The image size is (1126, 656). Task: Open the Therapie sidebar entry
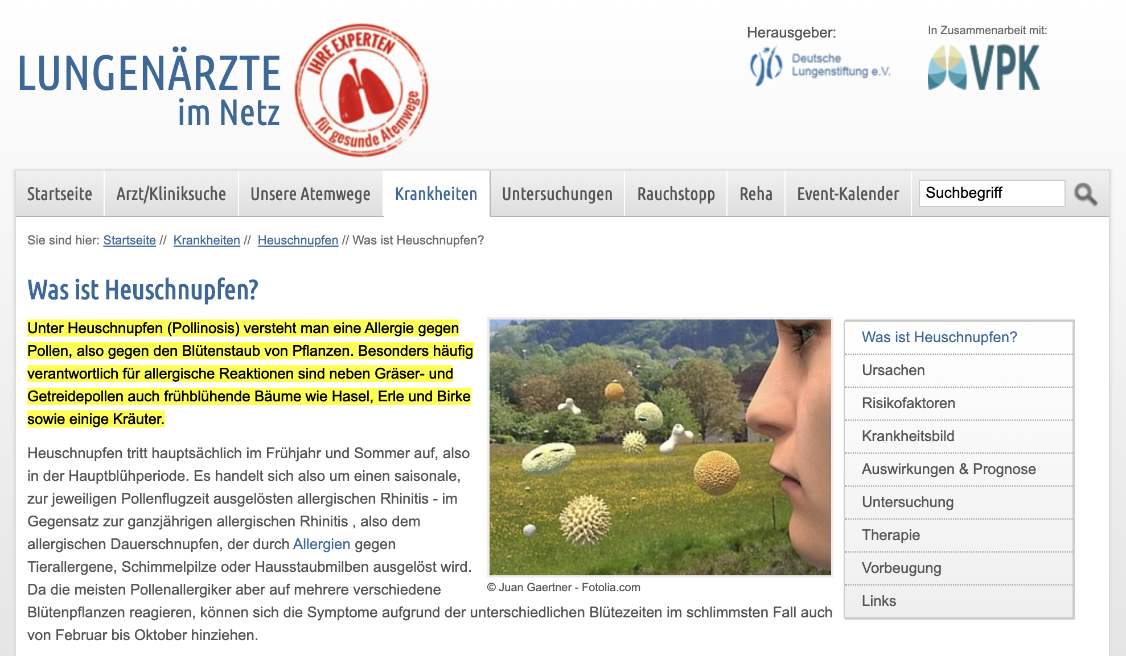click(959, 535)
